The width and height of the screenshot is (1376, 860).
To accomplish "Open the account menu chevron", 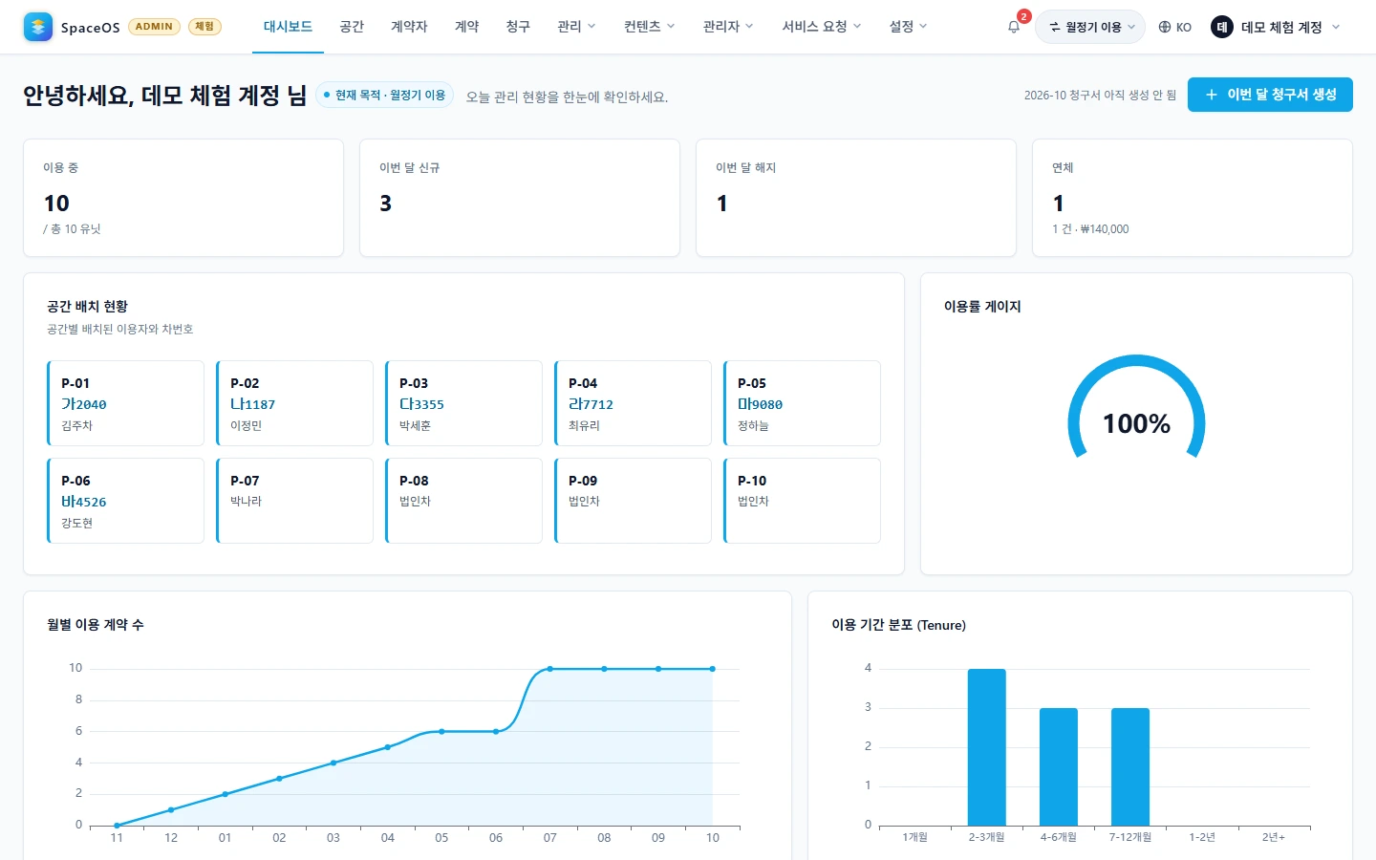I will 1336,27.
